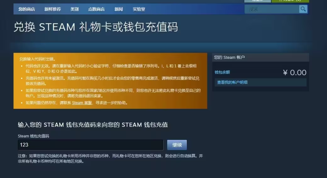The image size is (327, 178).
Task: Open the 新鲜推荐 menu
Action: [53, 9]
